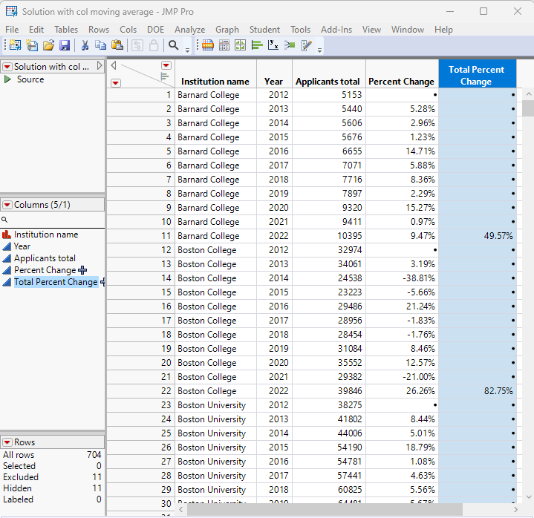Open the File menu

12,30
